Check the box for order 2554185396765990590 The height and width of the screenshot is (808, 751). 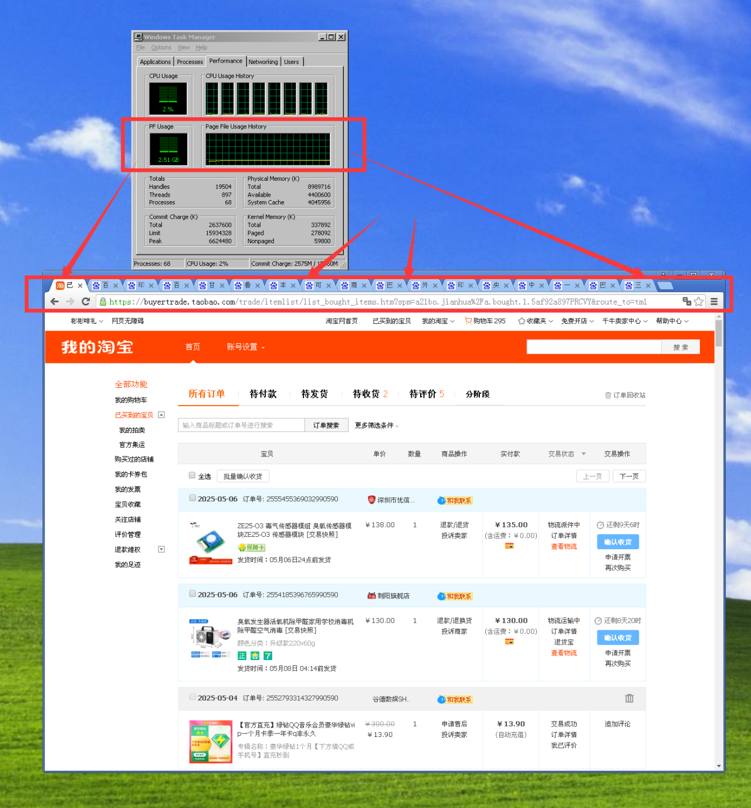pyautogui.click(x=192, y=594)
